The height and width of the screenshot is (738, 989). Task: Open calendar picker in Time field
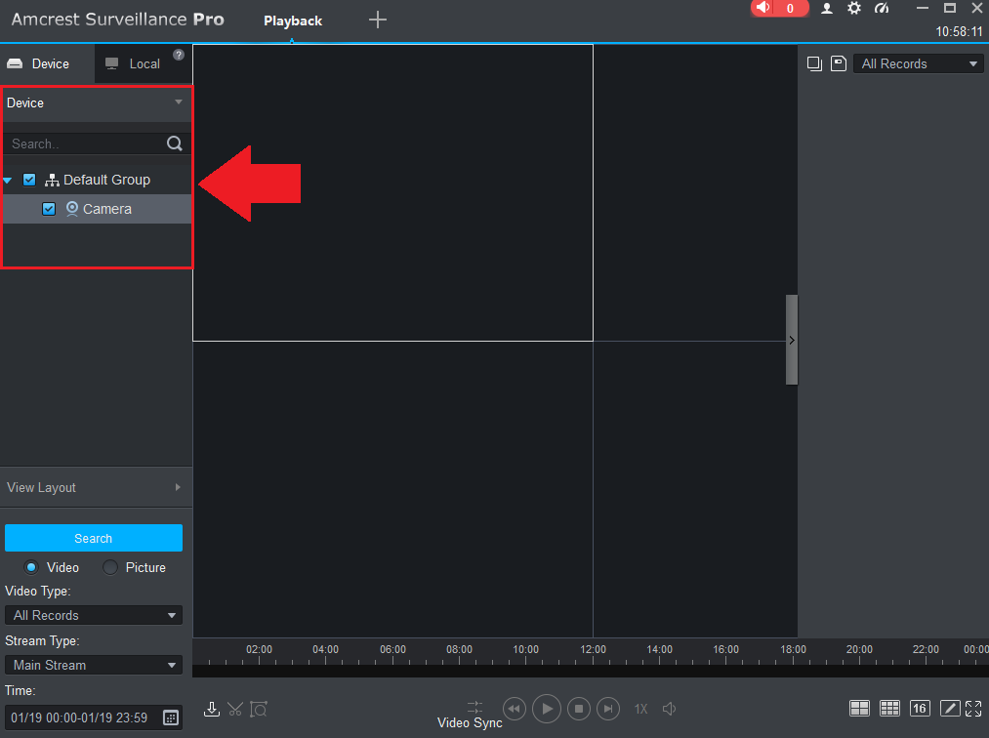(x=171, y=717)
